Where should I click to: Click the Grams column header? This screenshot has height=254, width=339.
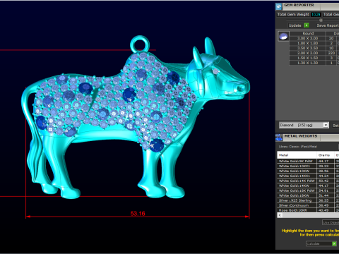[x=326, y=155]
